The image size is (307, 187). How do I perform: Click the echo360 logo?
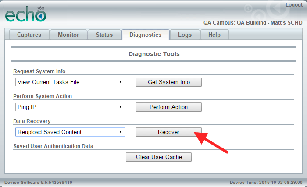(x=25, y=14)
